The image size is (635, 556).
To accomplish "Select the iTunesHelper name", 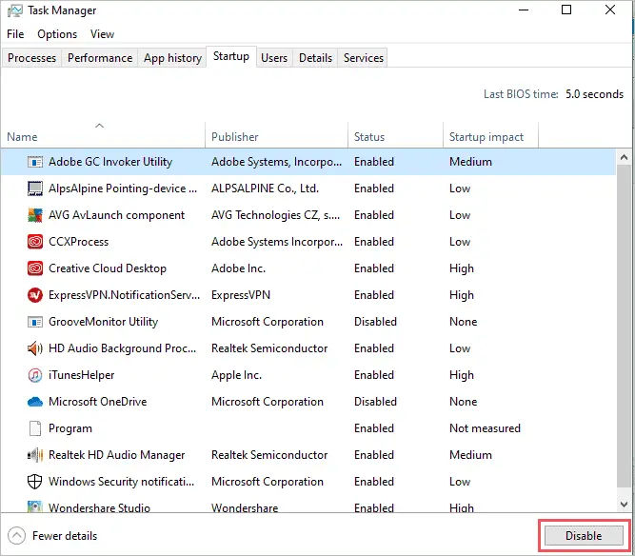I will pos(82,375).
